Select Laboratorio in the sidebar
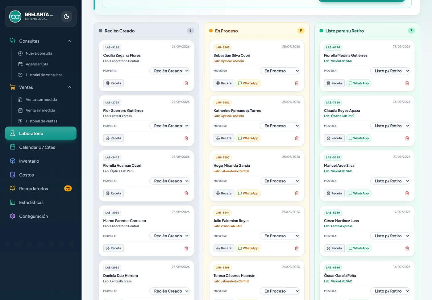Screen dimensions: 432x300 [41, 133]
